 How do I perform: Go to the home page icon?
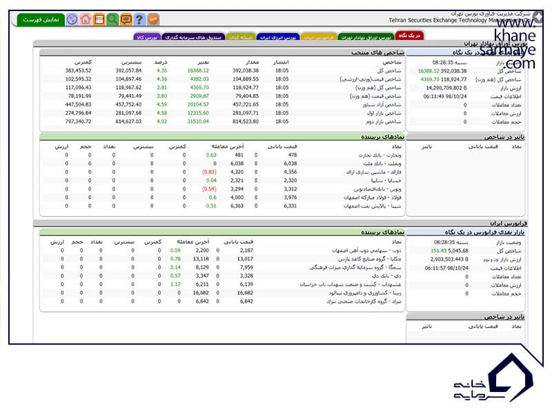coord(86,19)
